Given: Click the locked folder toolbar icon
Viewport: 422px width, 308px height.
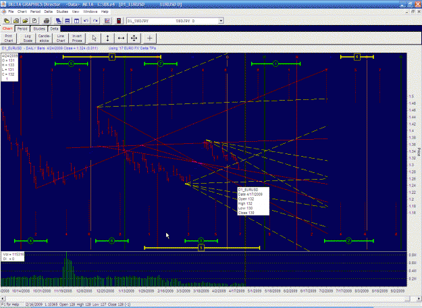Looking at the screenshot, I should coord(16,21).
